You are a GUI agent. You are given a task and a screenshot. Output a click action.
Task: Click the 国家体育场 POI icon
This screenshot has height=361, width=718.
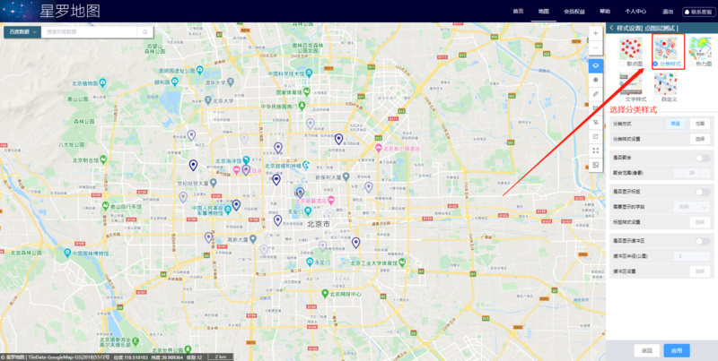click(x=308, y=91)
